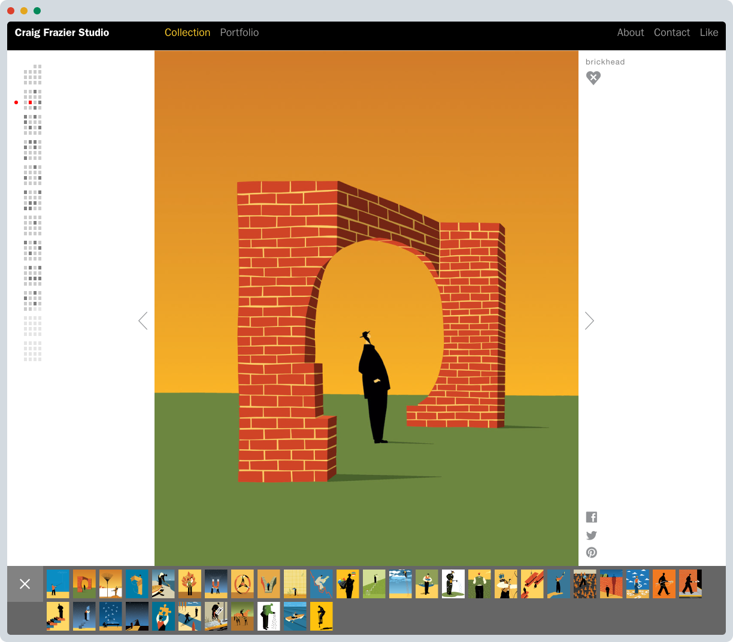Screen dimensions: 733x642
Task: Open the About page
Action: click(631, 32)
